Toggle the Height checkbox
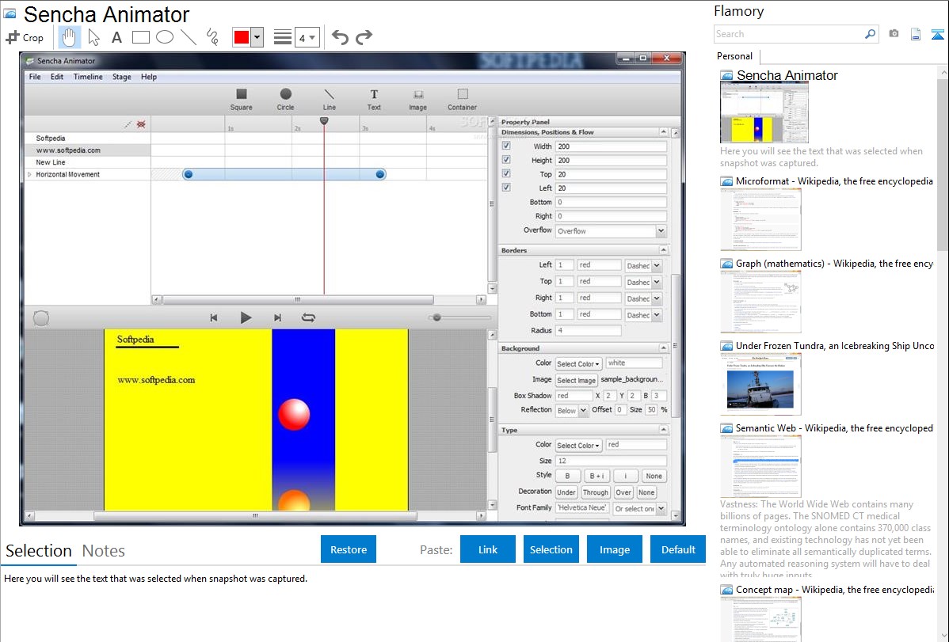The height and width of the screenshot is (642, 949). [x=506, y=160]
